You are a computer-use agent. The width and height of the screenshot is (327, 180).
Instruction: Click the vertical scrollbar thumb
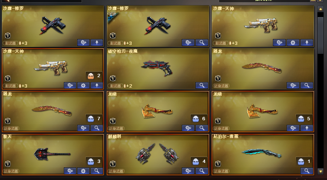click(320, 36)
